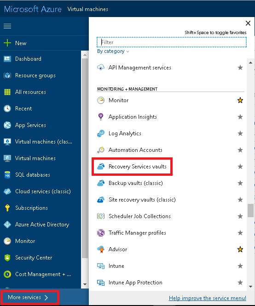Favorite Log Analytics star
The height and width of the screenshot is (306, 255).
click(x=240, y=133)
